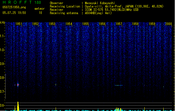
Task: Click the 1959 time marker
Action: (x=152, y=24)
